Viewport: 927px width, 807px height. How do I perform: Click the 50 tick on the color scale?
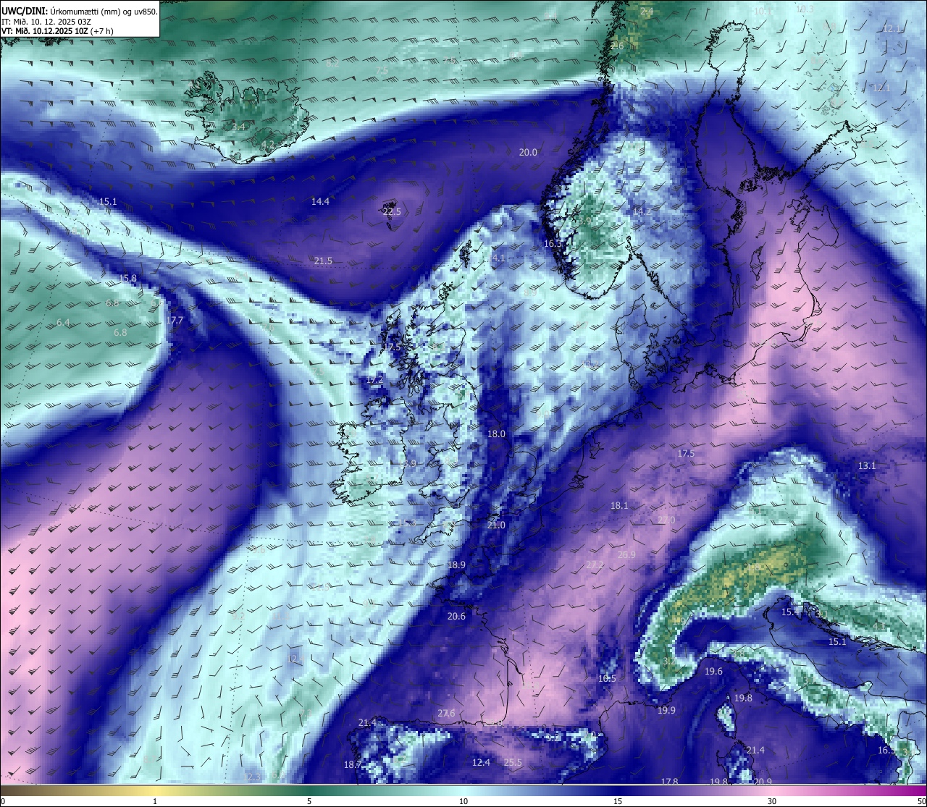(921, 801)
